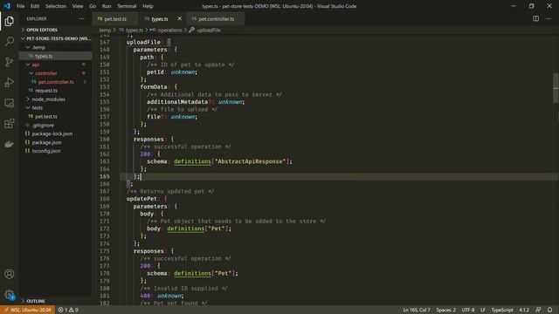The width and height of the screenshot is (559, 314).
Task: Open the Help menu
Action: (148, 6)
